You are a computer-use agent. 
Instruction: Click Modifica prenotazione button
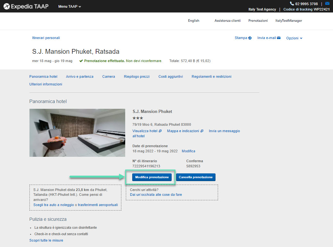coord(152,177)
